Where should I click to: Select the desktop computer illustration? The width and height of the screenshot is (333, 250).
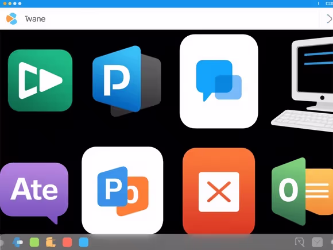point(303,84)
